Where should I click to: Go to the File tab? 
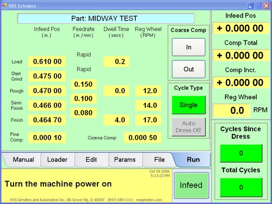click(x=159, y=159)
